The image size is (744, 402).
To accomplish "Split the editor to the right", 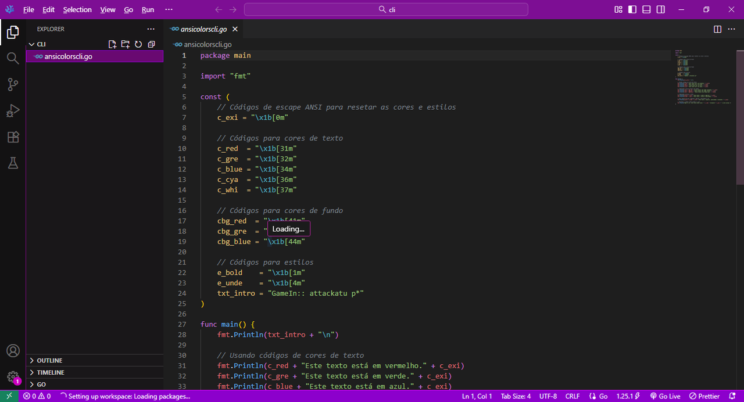I will point(717,29).
